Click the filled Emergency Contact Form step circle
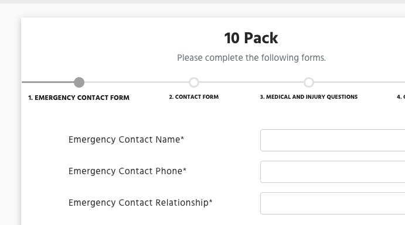Image resolution: width=405 pixels, height=225 pixels. (79, 82)
